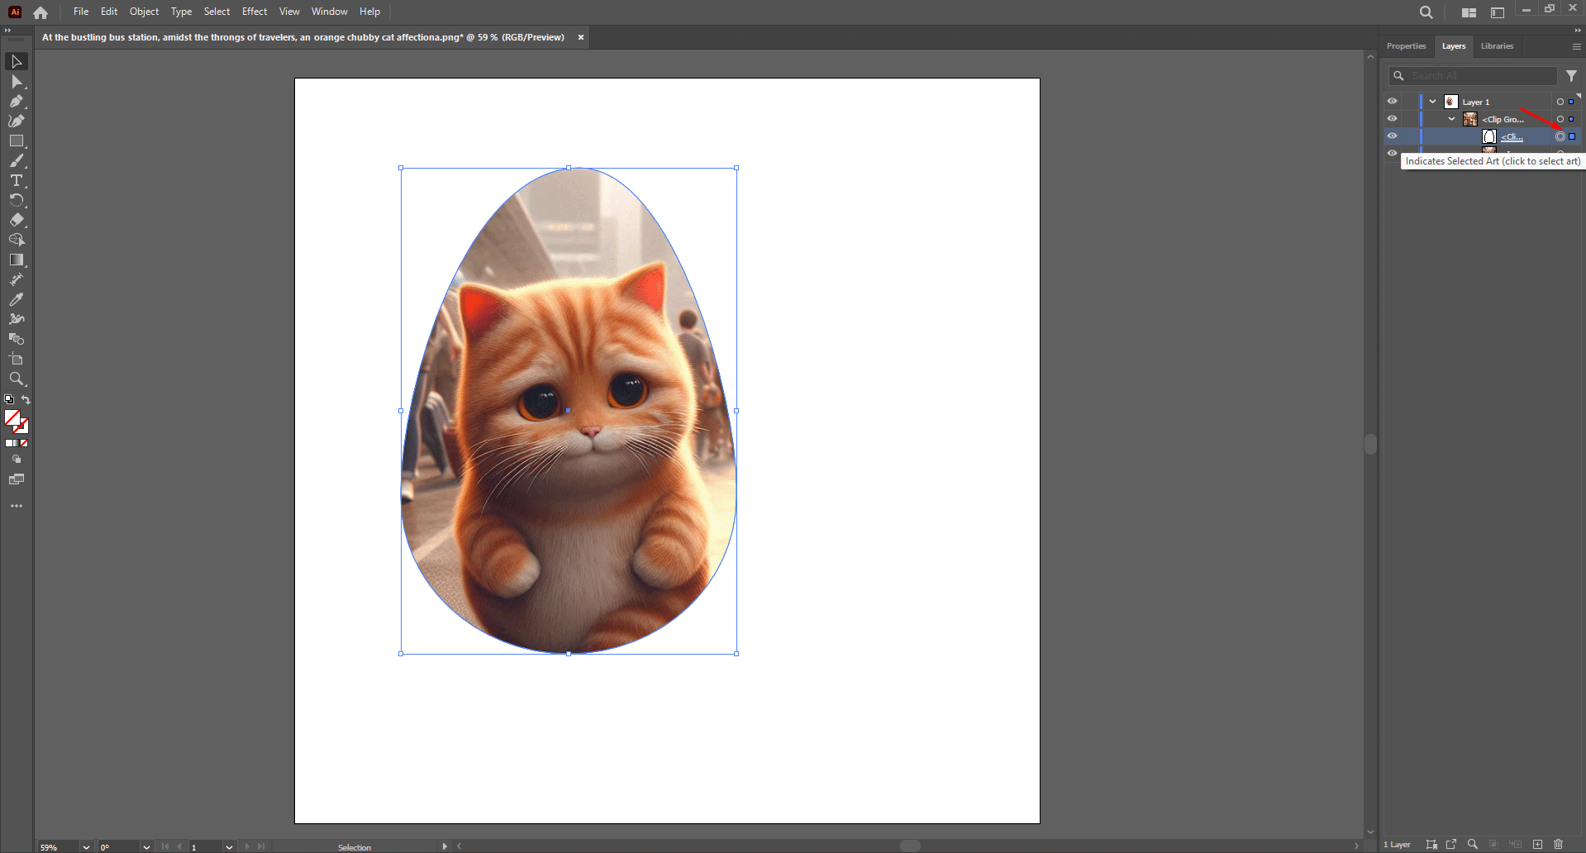Activate the Pen tool
The image size is (1586, 853).
tap(17, 101)
